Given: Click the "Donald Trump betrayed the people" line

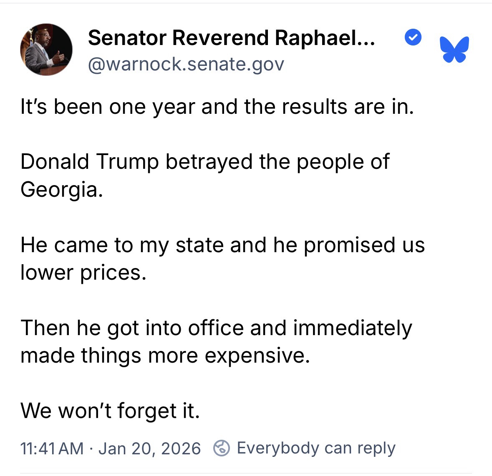Looking at the screenshot, I should (204, 162).
